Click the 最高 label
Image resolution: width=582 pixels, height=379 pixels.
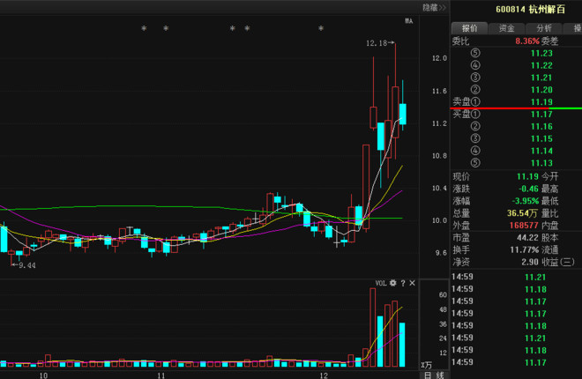549,189
